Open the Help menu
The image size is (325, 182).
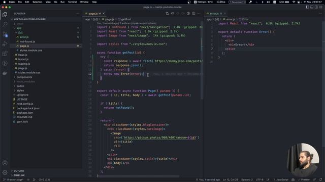coord(94,2)
